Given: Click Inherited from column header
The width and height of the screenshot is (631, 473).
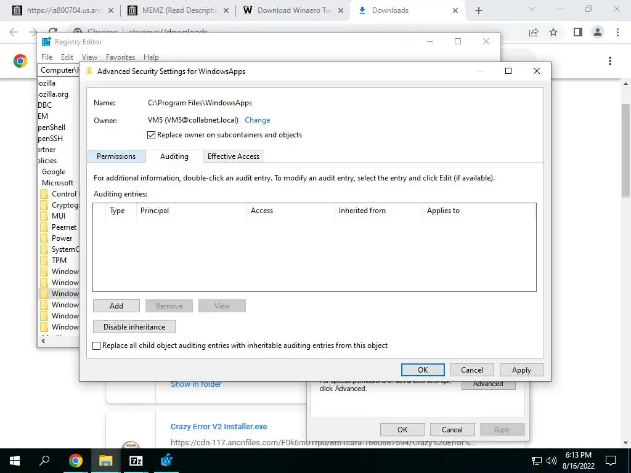Looking at the screenshot, I should (379, 211).
